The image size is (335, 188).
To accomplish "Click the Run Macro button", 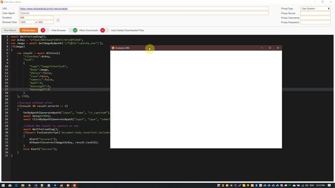I will pyautogui.click(x=10, y=30).
